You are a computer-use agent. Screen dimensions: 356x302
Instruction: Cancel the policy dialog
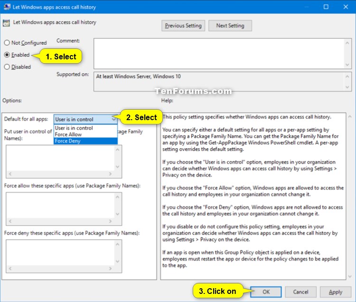coord(300,292)
